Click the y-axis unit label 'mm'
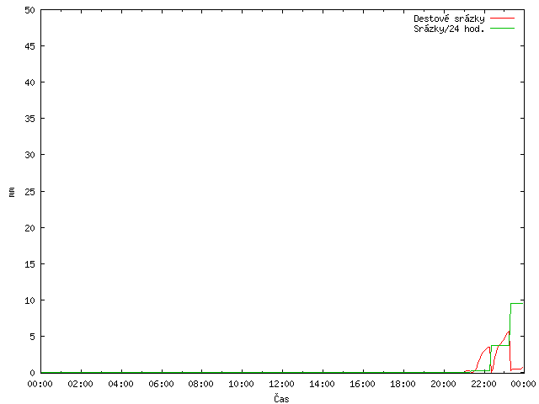This screenshot has width=539, height=404. pos(12,192)
